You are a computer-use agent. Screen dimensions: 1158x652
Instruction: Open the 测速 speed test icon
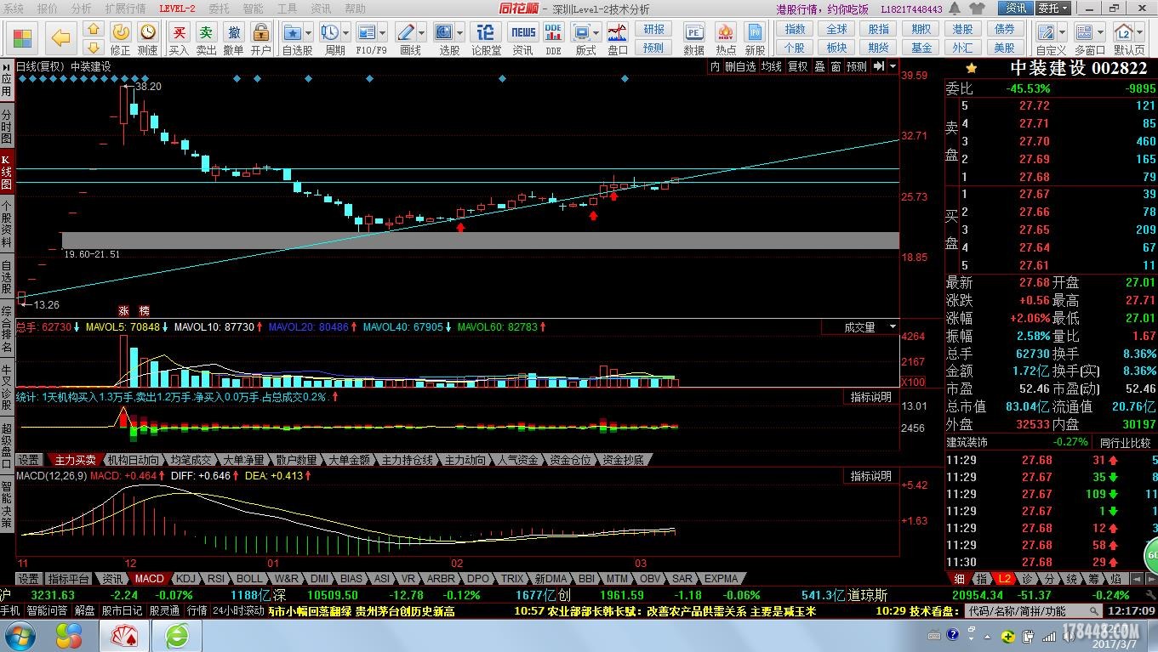point(148,38)
